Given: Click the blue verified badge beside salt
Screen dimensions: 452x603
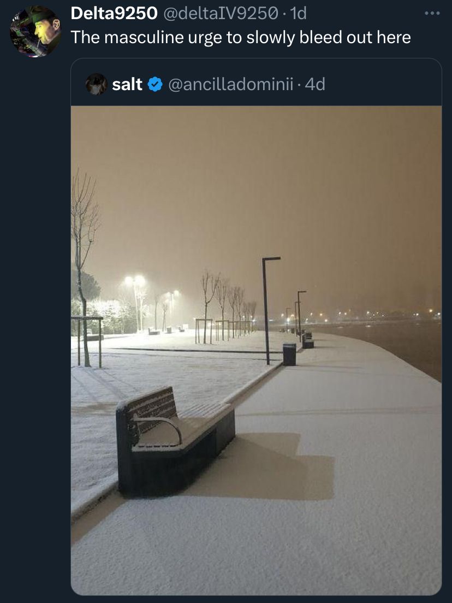Looking at the screenshot, I should pos(156,84).
